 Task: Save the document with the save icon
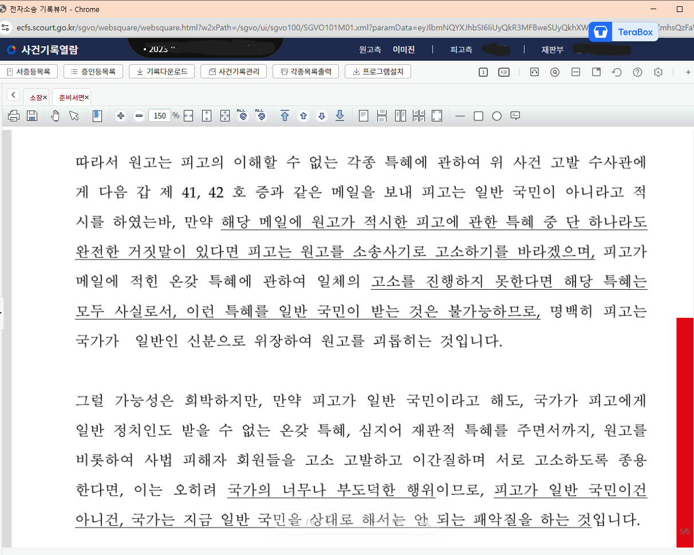32,115
